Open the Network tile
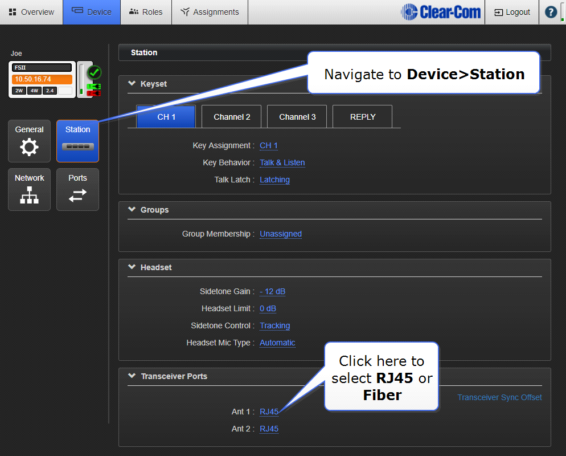 coord(29,189)
